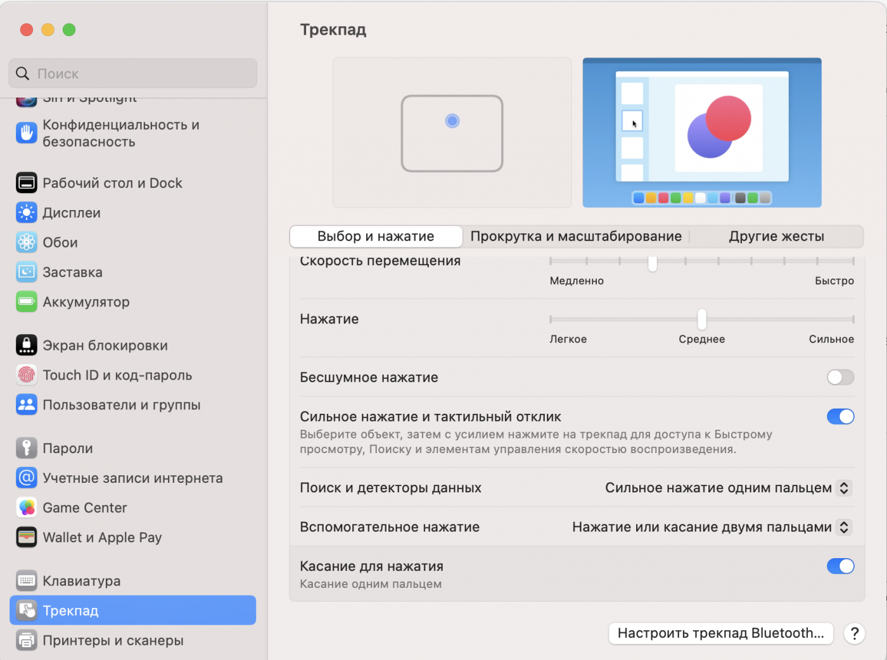This screenshot has height=660, width=887.
Task: Click the Wallpaper flower icon
Action: pos(26,242)
